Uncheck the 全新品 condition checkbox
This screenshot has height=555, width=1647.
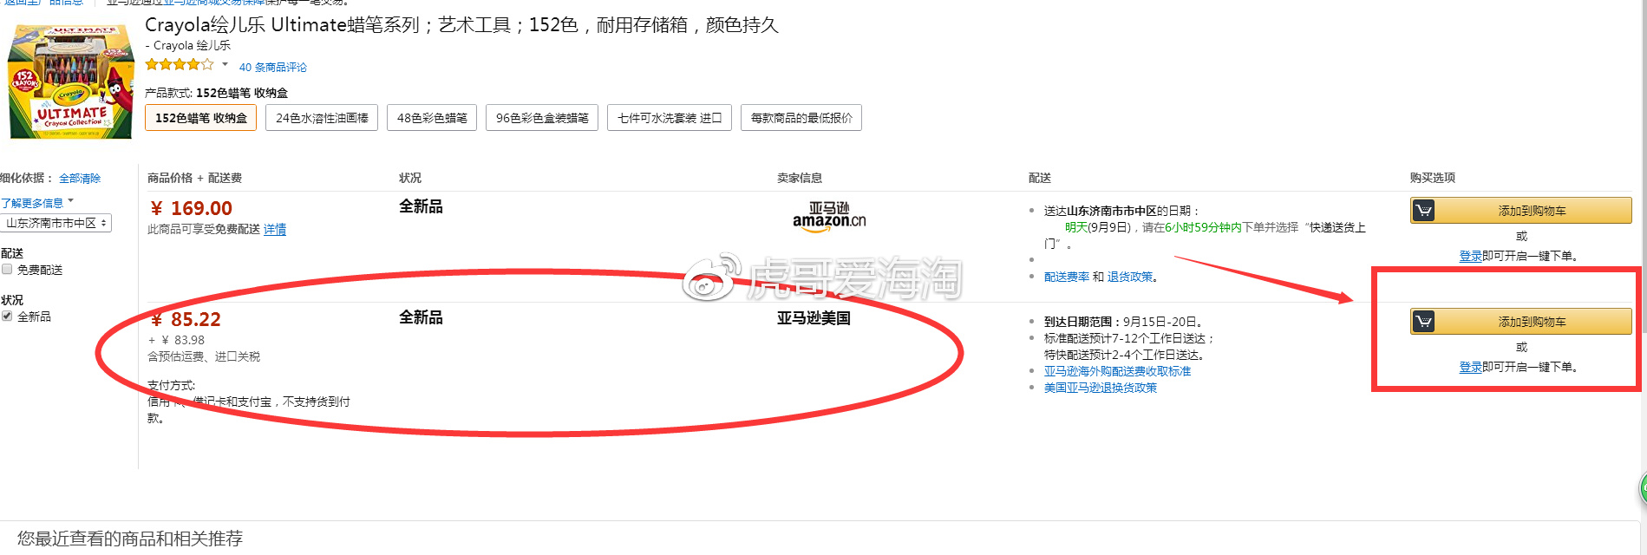7,317
